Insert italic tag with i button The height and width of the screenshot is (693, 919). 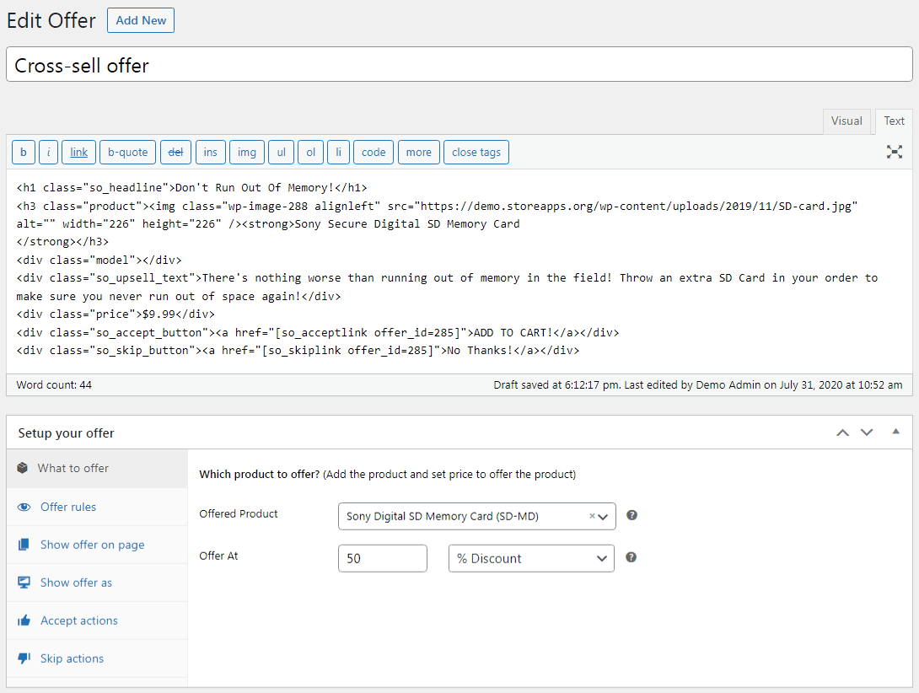tap(49, 153)
